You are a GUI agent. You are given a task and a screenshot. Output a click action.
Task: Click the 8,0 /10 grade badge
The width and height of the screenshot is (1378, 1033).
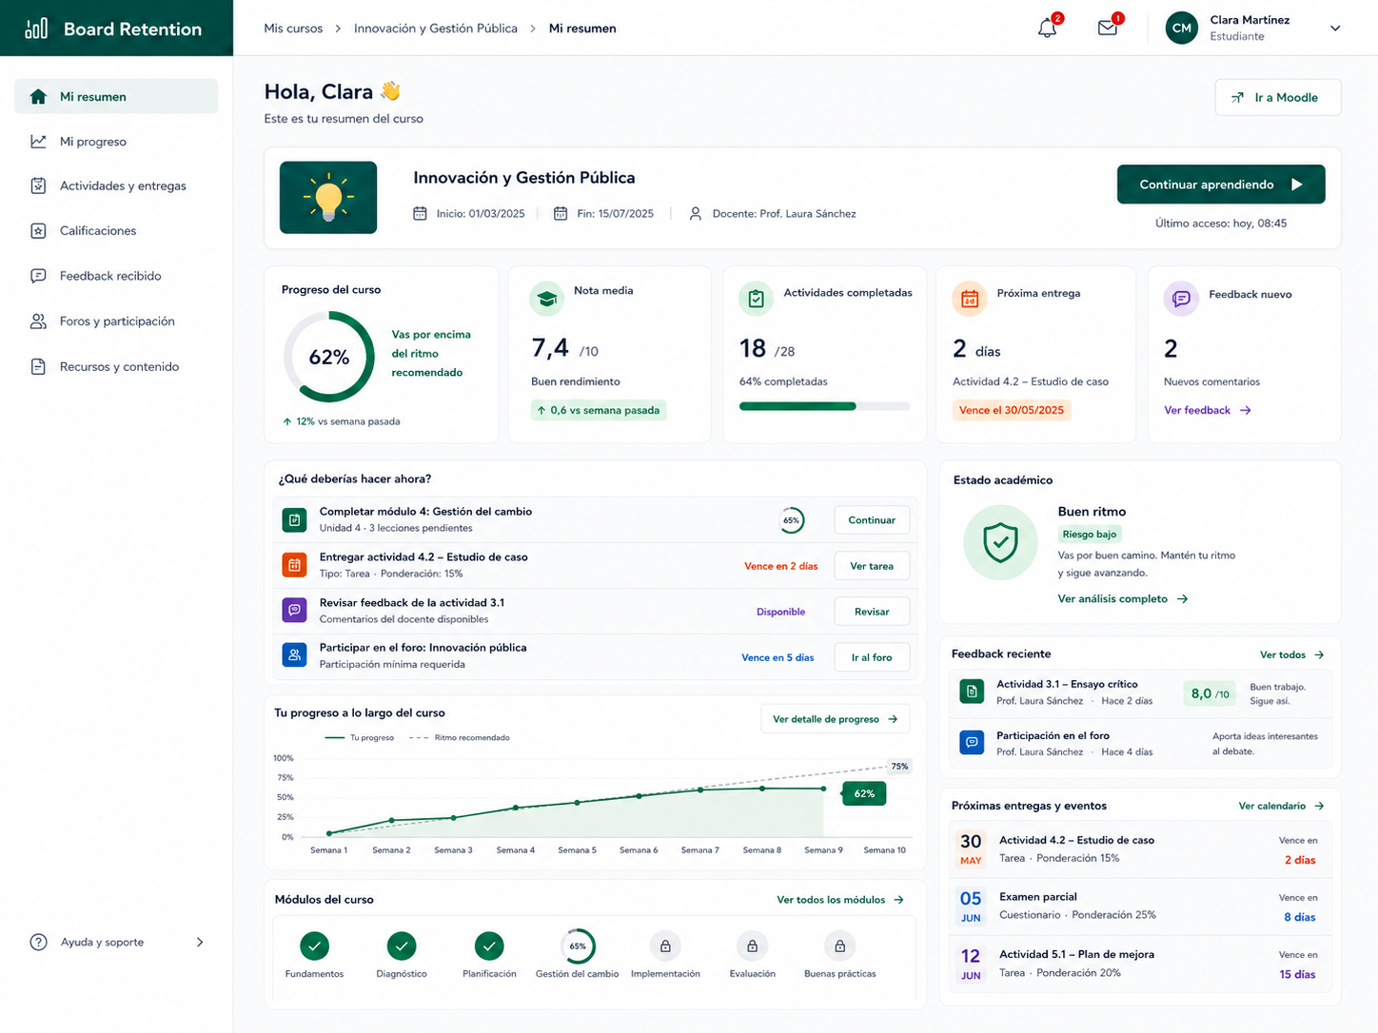pyautogui.click(x=1210, y=693)
